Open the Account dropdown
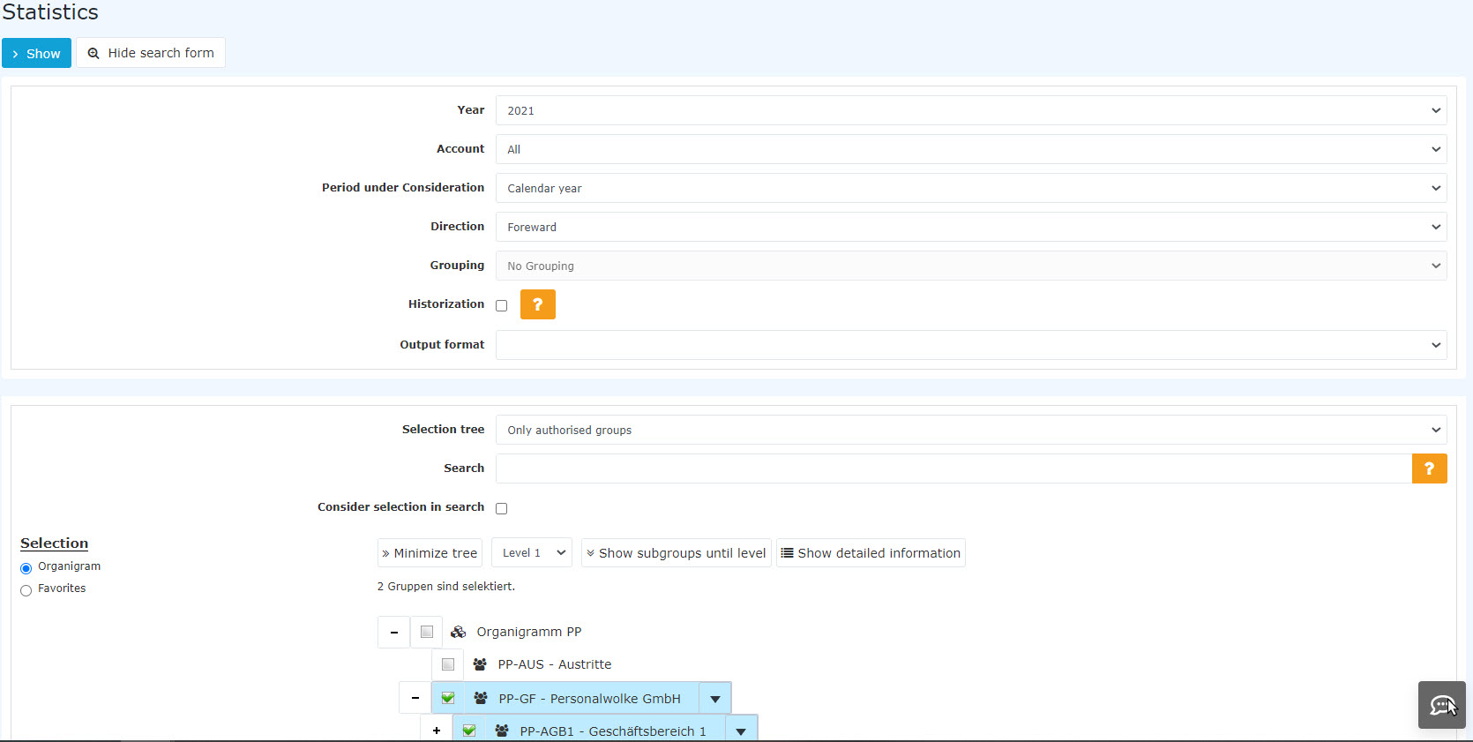The width and height of the screenshot is (1473, 742). pos(971,149)
